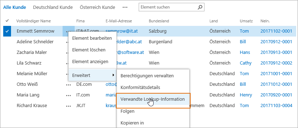This screenshot has width=298, height=128.
Task: Uncheck the Emmett Semmrow row checkbox
Action: pos(7,31)
